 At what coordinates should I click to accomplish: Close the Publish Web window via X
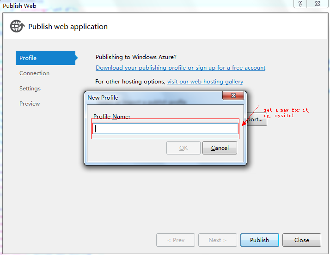318,4
